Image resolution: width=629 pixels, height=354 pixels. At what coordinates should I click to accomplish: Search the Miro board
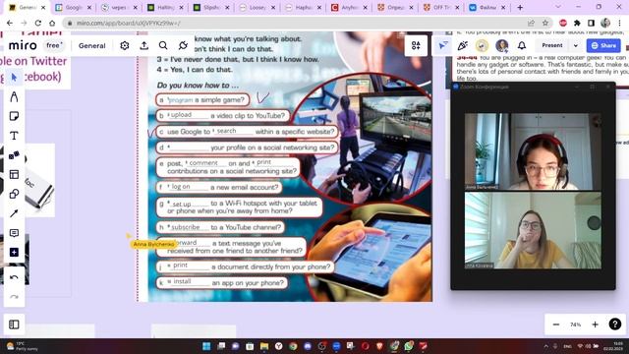click(x=163, y=46)
